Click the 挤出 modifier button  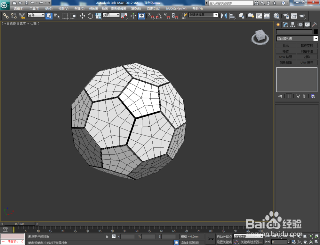coord(286,46)
